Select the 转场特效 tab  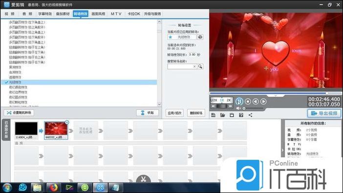click(x=81, y=14)
